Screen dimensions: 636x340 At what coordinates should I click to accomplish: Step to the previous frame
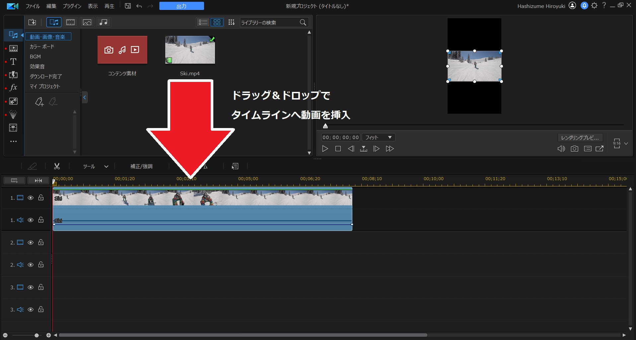pos(351,149)
